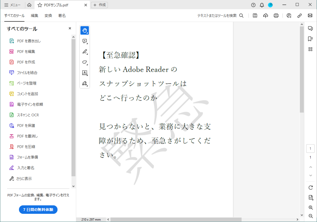Rotate the page view clockwise
Image resolution: width=317 pixels, height=222 pixels.
pos(310,188)
